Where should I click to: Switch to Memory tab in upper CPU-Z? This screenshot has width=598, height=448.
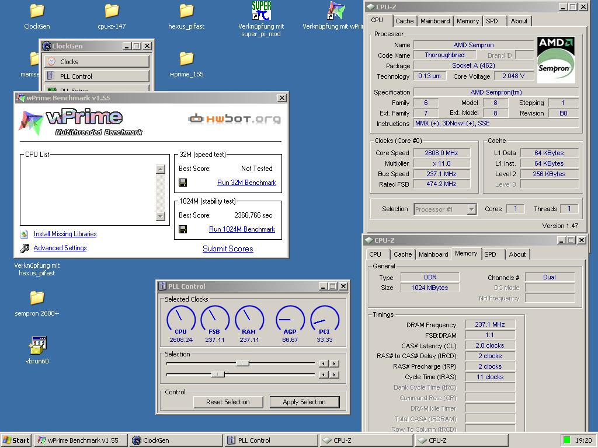(468, 22)
